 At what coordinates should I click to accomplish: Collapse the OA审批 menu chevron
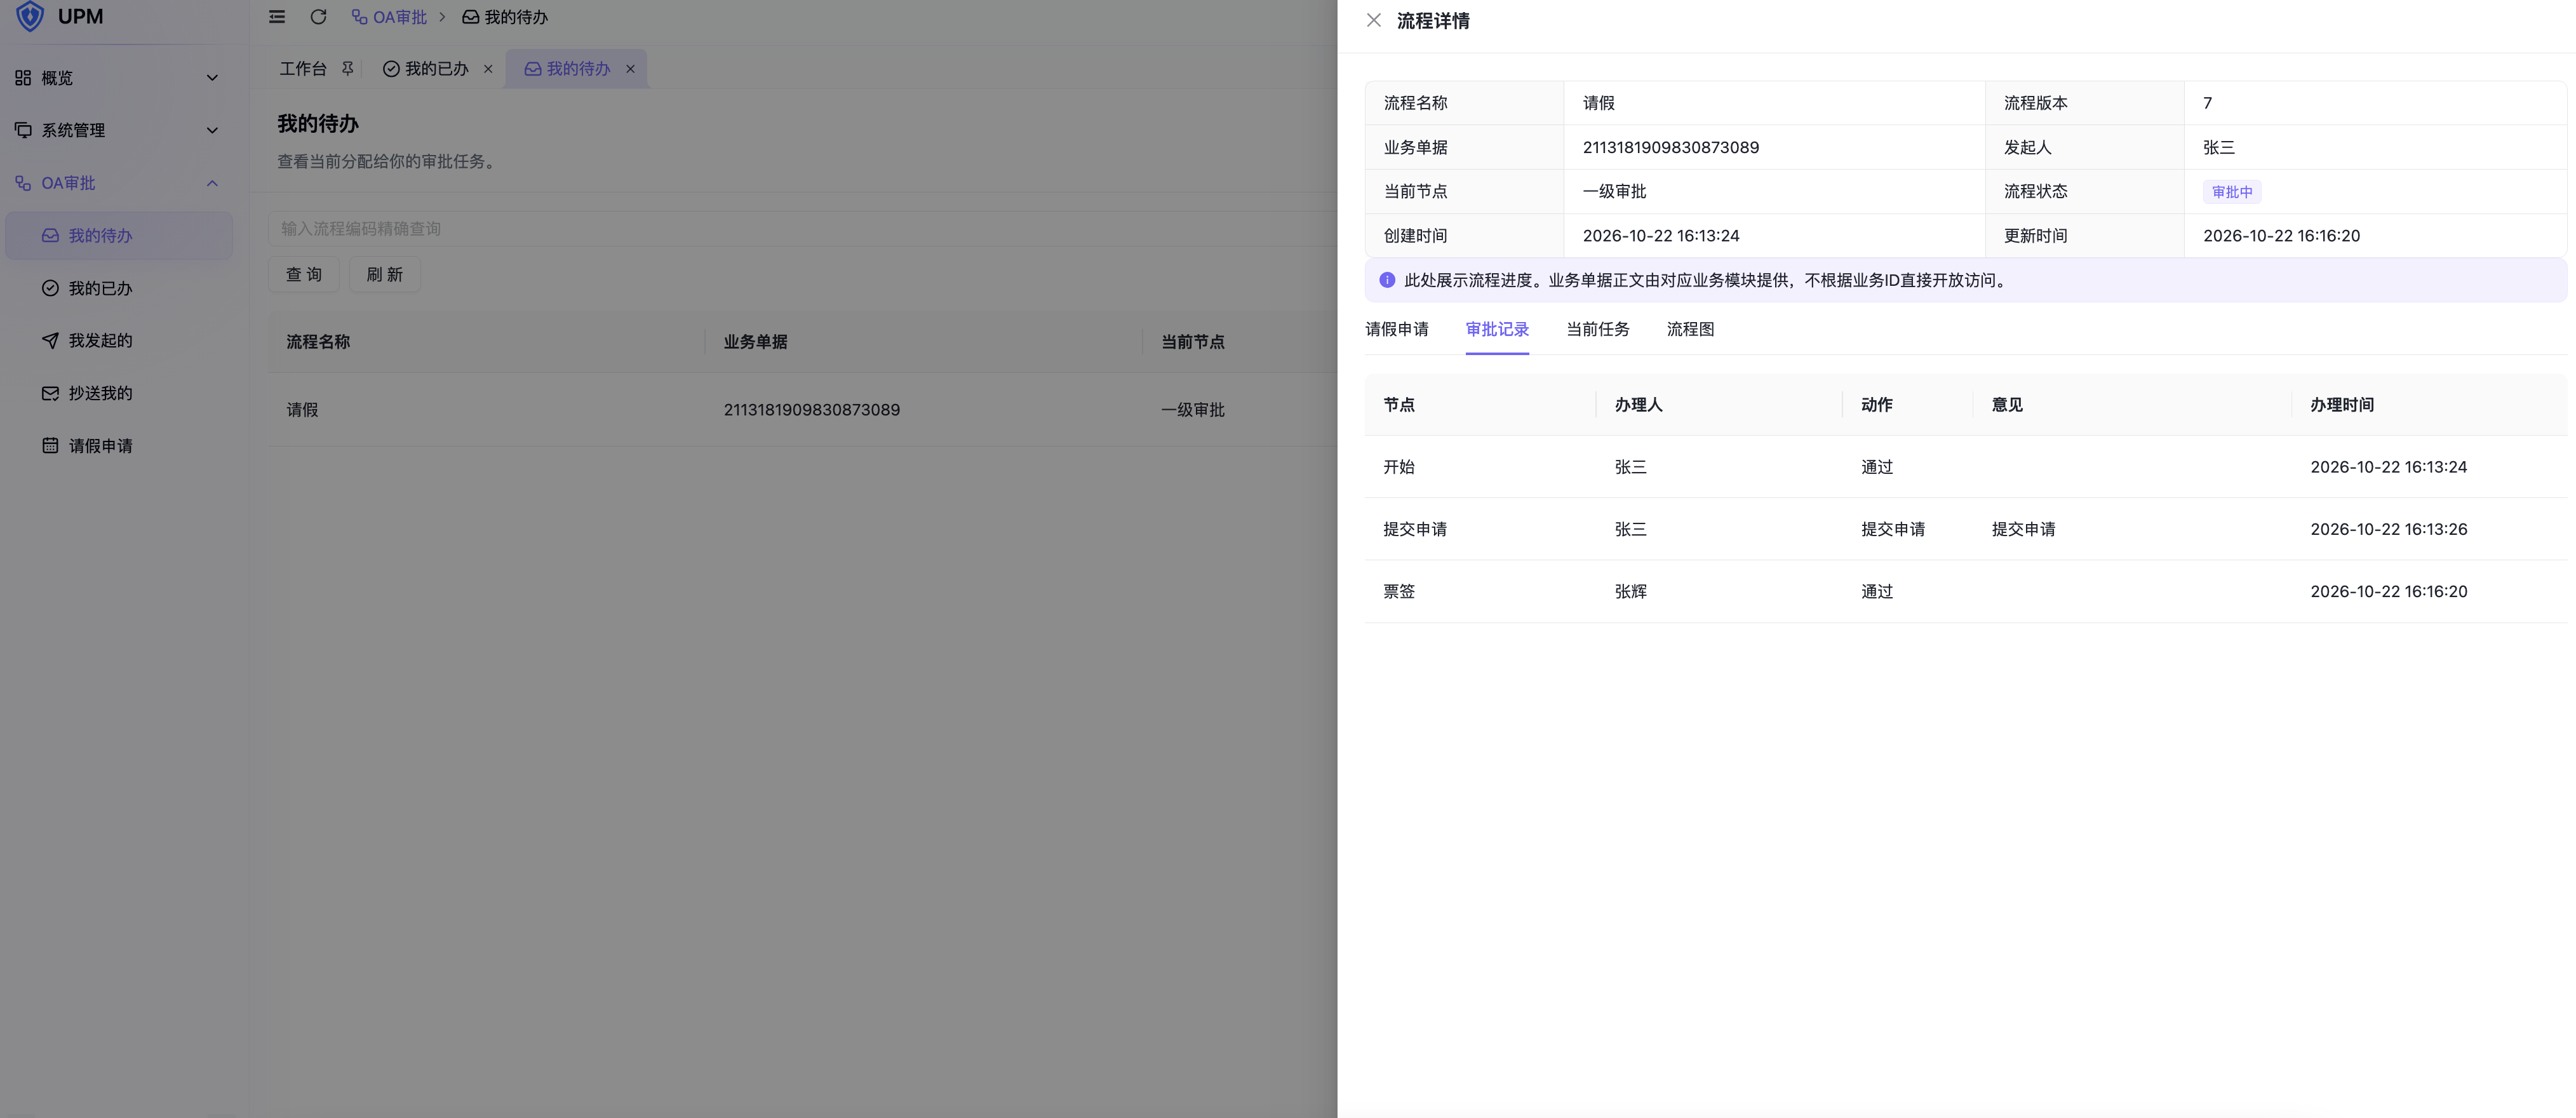point(212,183)
